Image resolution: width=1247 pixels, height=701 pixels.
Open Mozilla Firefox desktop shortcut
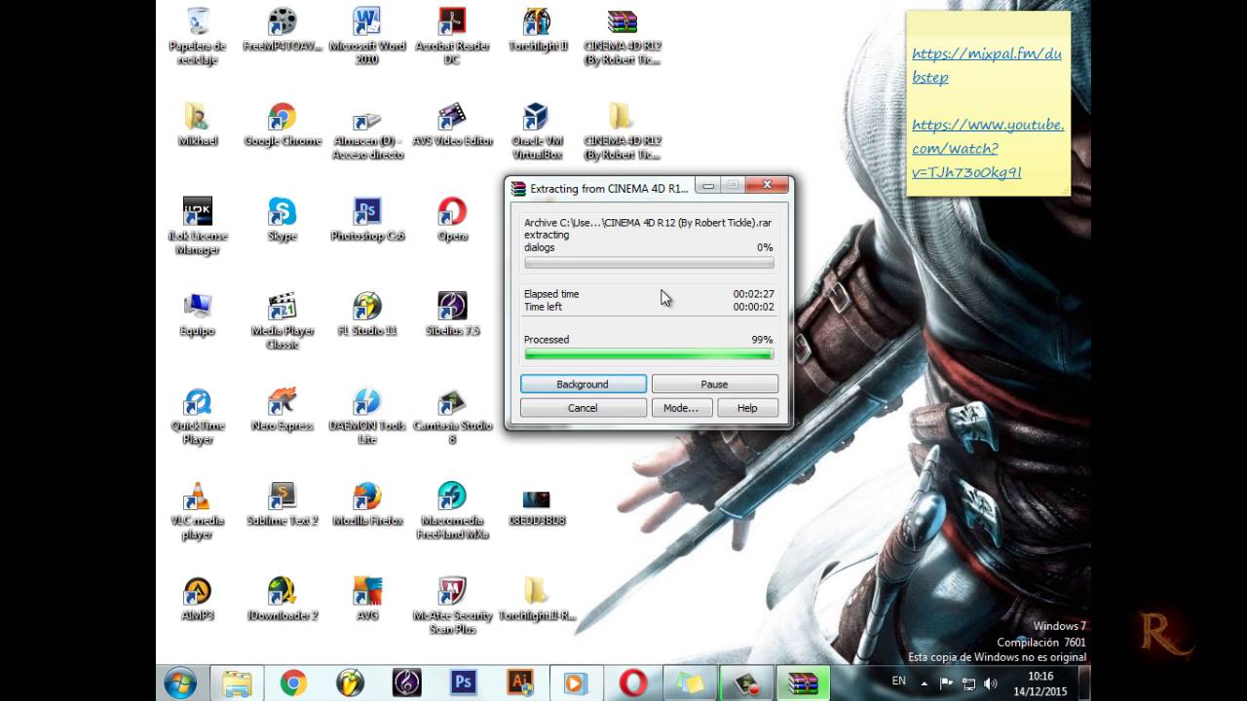(367, 504)
